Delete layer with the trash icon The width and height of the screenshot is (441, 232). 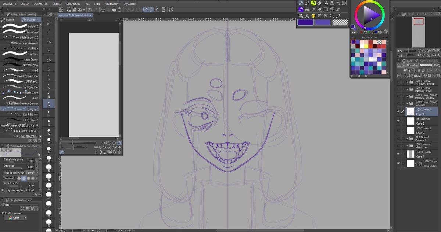[438, 76]
